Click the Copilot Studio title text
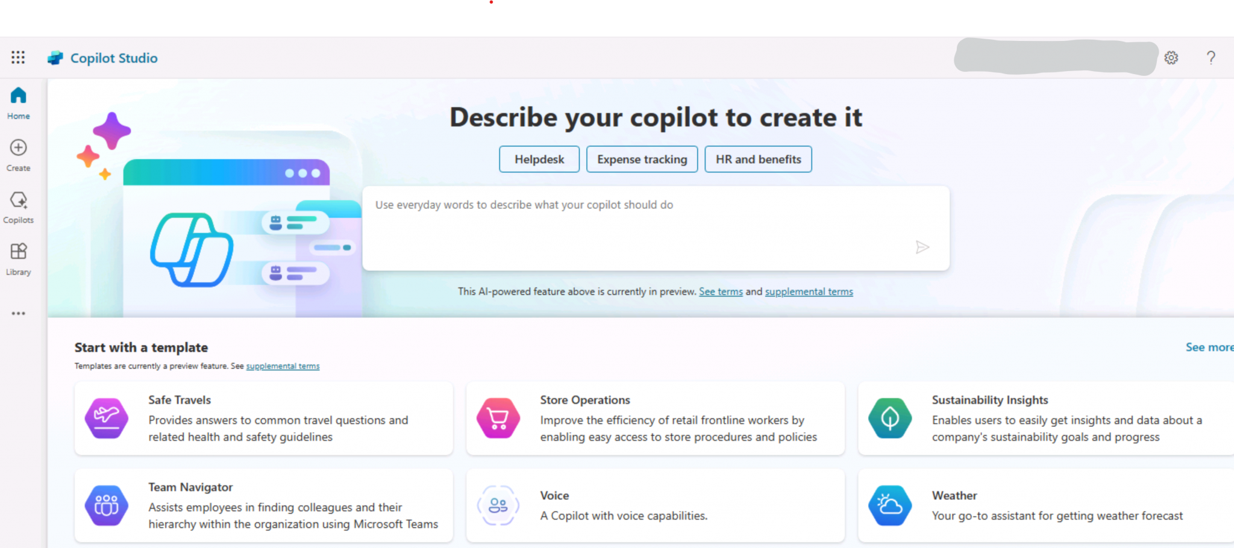The width and height of the screenshot is (1234, 548). tap(114, 58)
